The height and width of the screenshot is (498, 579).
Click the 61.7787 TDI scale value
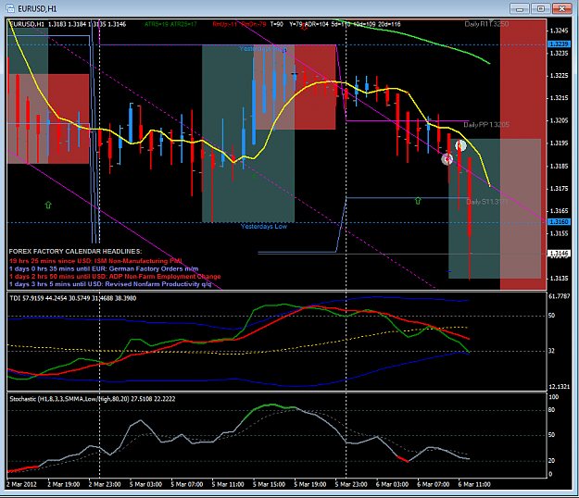[x=560, y=296]
